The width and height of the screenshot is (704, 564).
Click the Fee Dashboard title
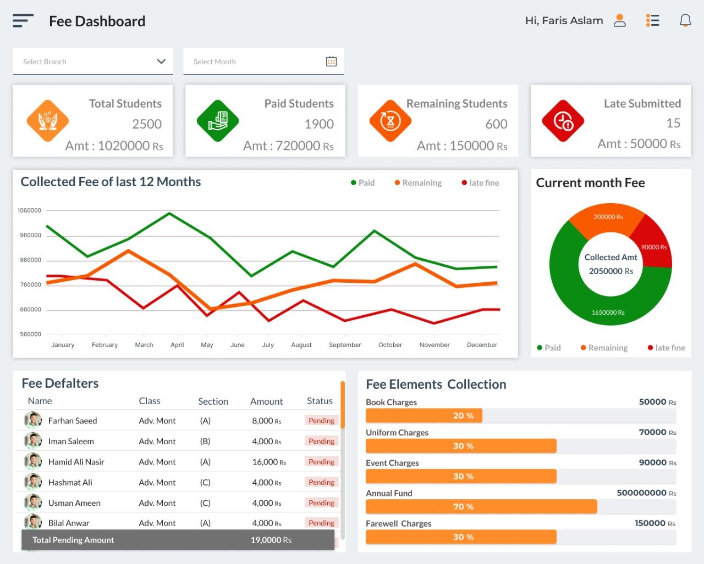pyautogui.click(x=97, y=21)
